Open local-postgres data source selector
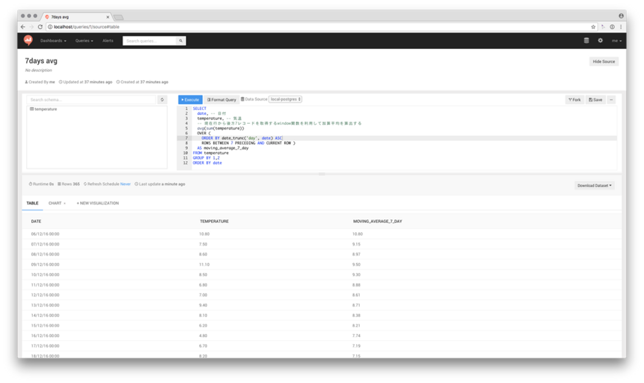Image resolution: width=644 pixels, height=383 pixels. [x=285, y=100]
